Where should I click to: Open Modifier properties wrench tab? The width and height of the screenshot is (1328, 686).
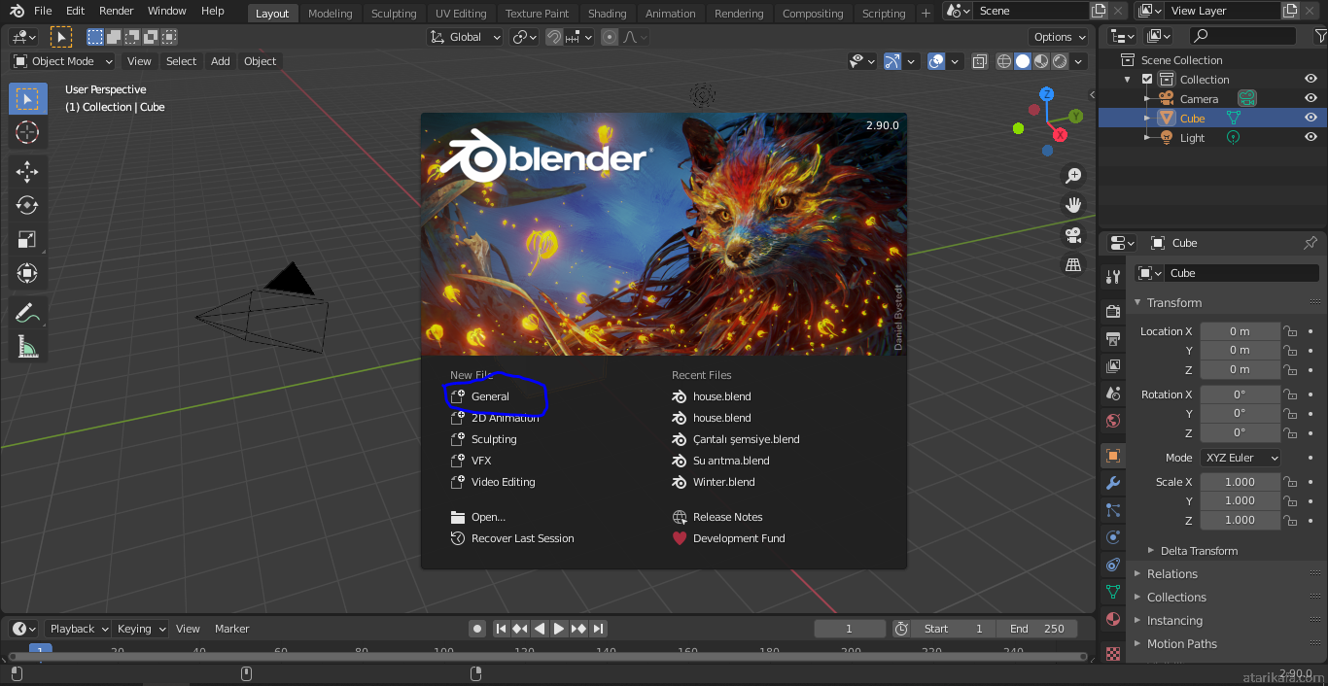pyautogui.click(x=1113, y=483)
